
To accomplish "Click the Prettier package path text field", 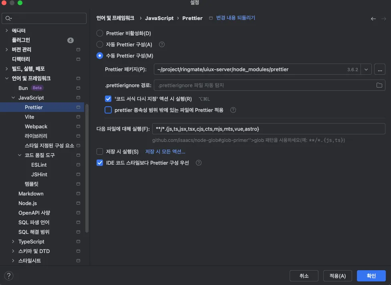I will (257, 70).
